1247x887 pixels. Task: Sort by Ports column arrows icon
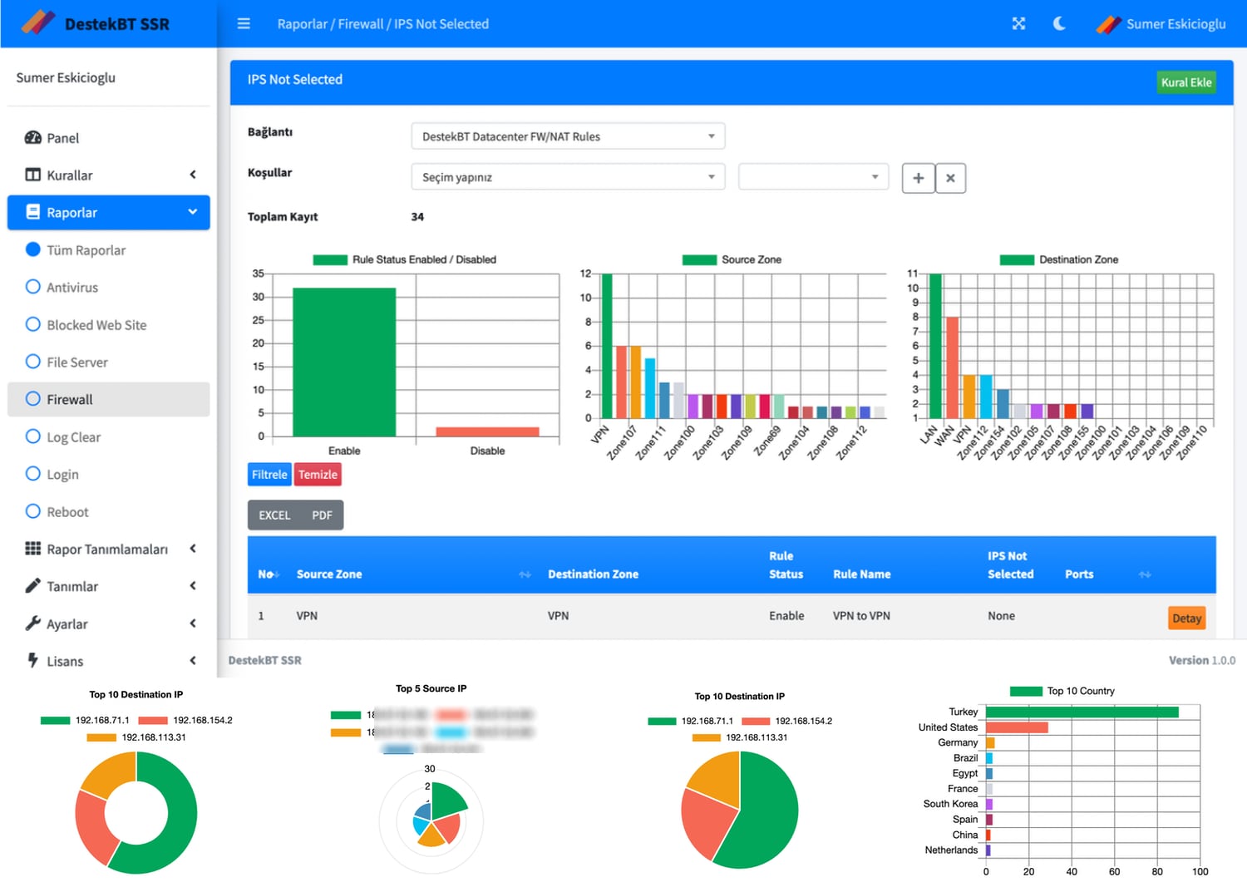click(1145, 574)
